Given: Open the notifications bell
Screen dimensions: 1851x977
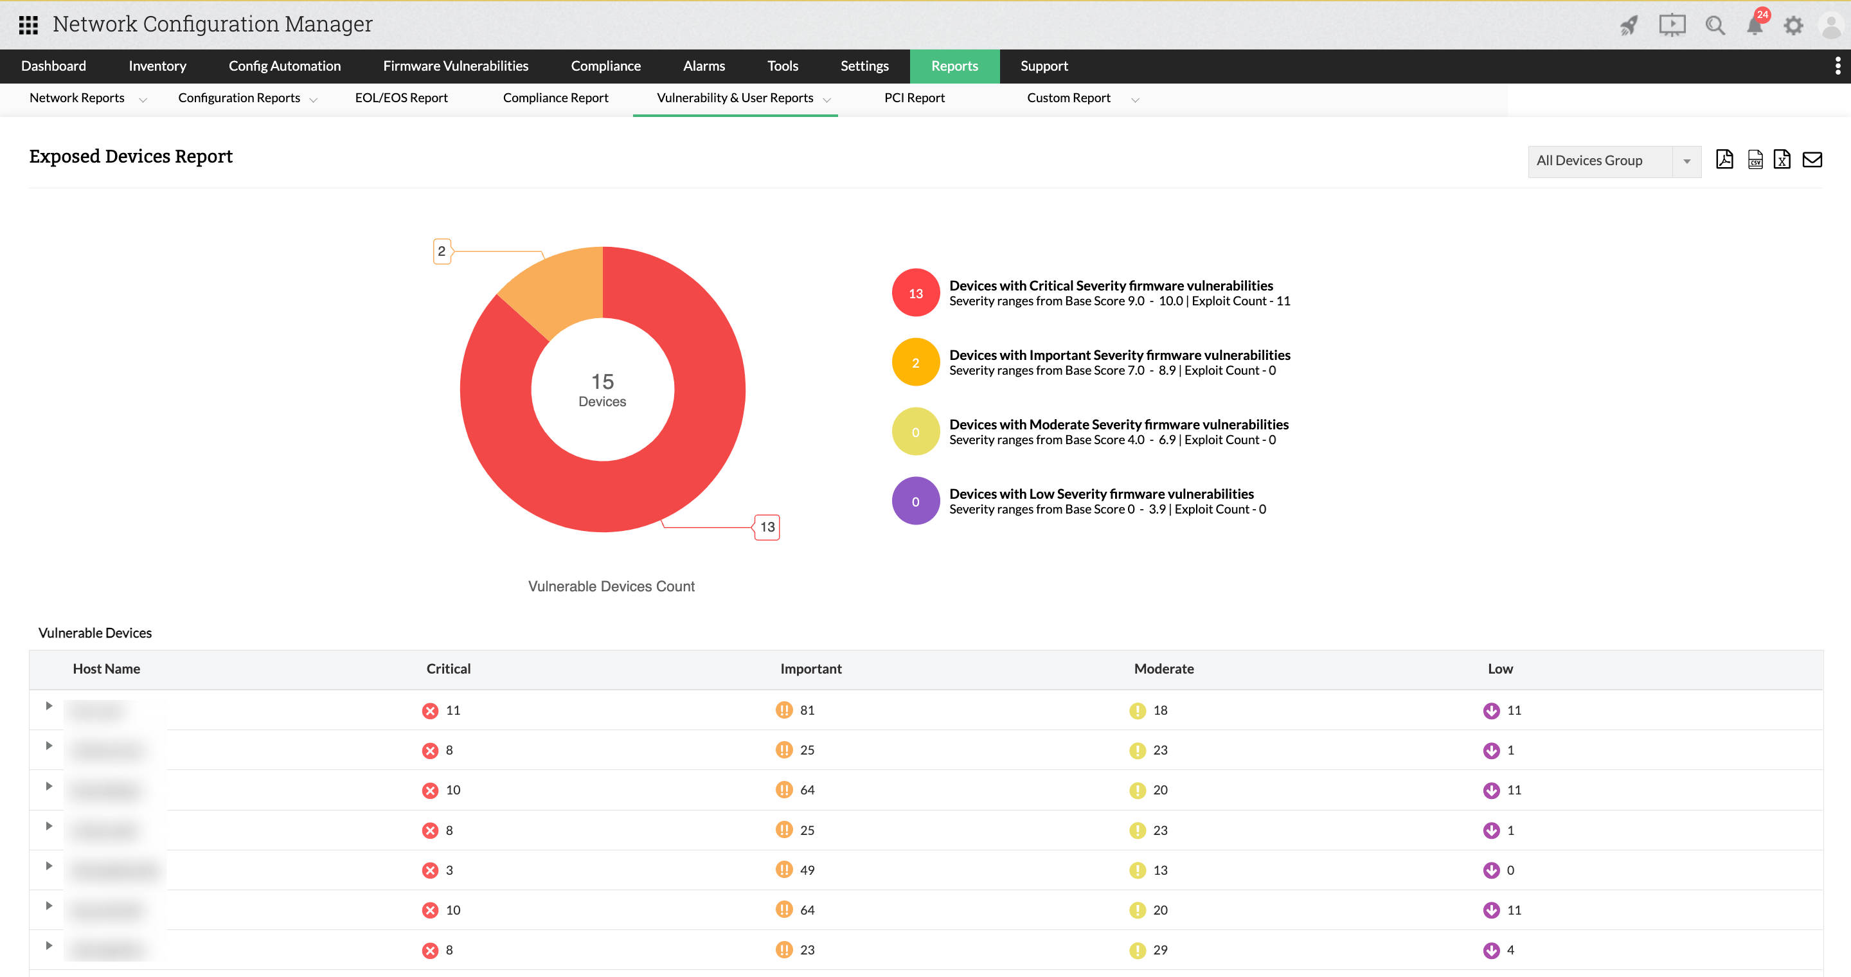Looking at the screenshot, I should click(x=1754, y=26).
